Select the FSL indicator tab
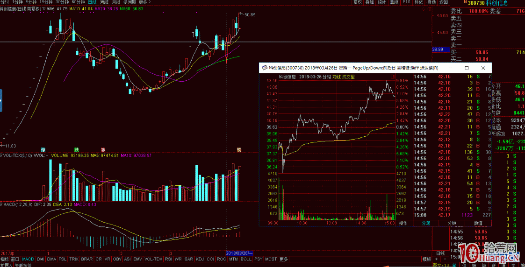 (63, 259)
